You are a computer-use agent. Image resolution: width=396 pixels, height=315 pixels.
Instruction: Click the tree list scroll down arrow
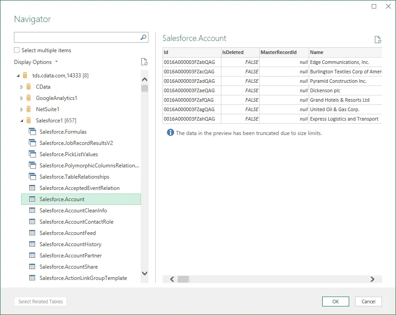[x=144, y=273]
